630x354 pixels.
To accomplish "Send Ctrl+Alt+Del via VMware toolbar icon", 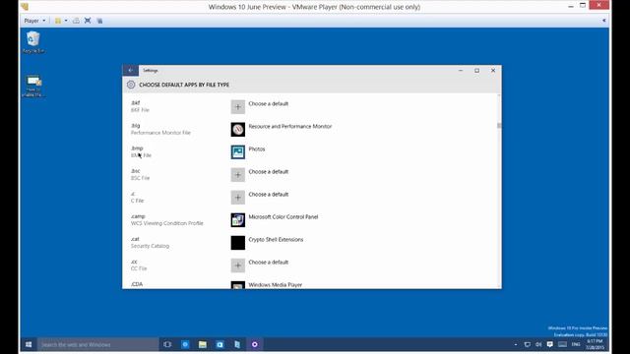I will (76, 21).
